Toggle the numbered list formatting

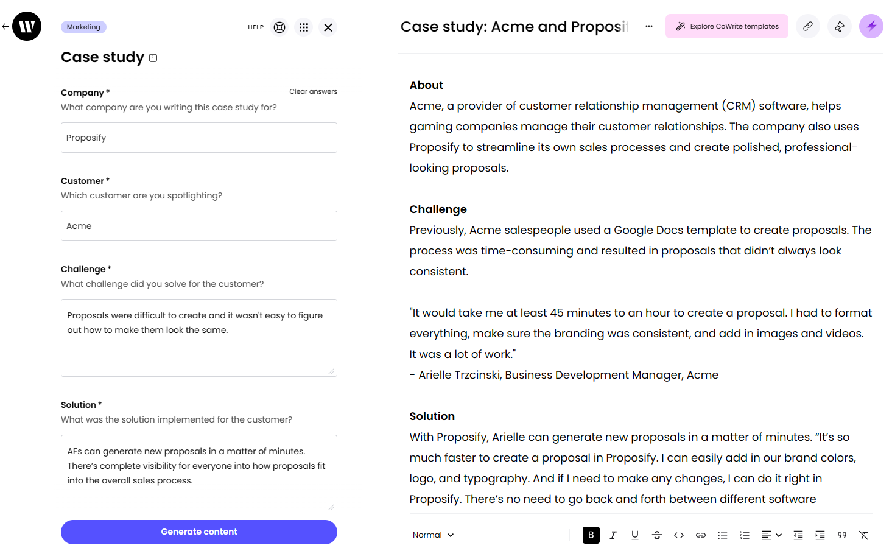[x=745, y=535]
